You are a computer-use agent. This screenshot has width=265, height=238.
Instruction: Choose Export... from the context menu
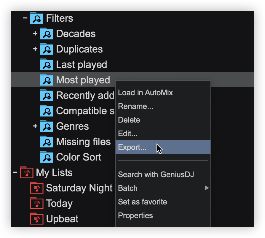[x=132, y=147]
